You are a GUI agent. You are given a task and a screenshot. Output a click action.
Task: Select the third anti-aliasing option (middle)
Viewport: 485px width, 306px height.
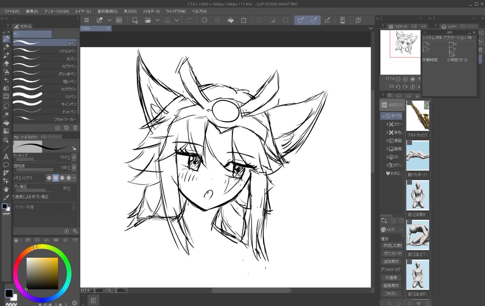62,178
